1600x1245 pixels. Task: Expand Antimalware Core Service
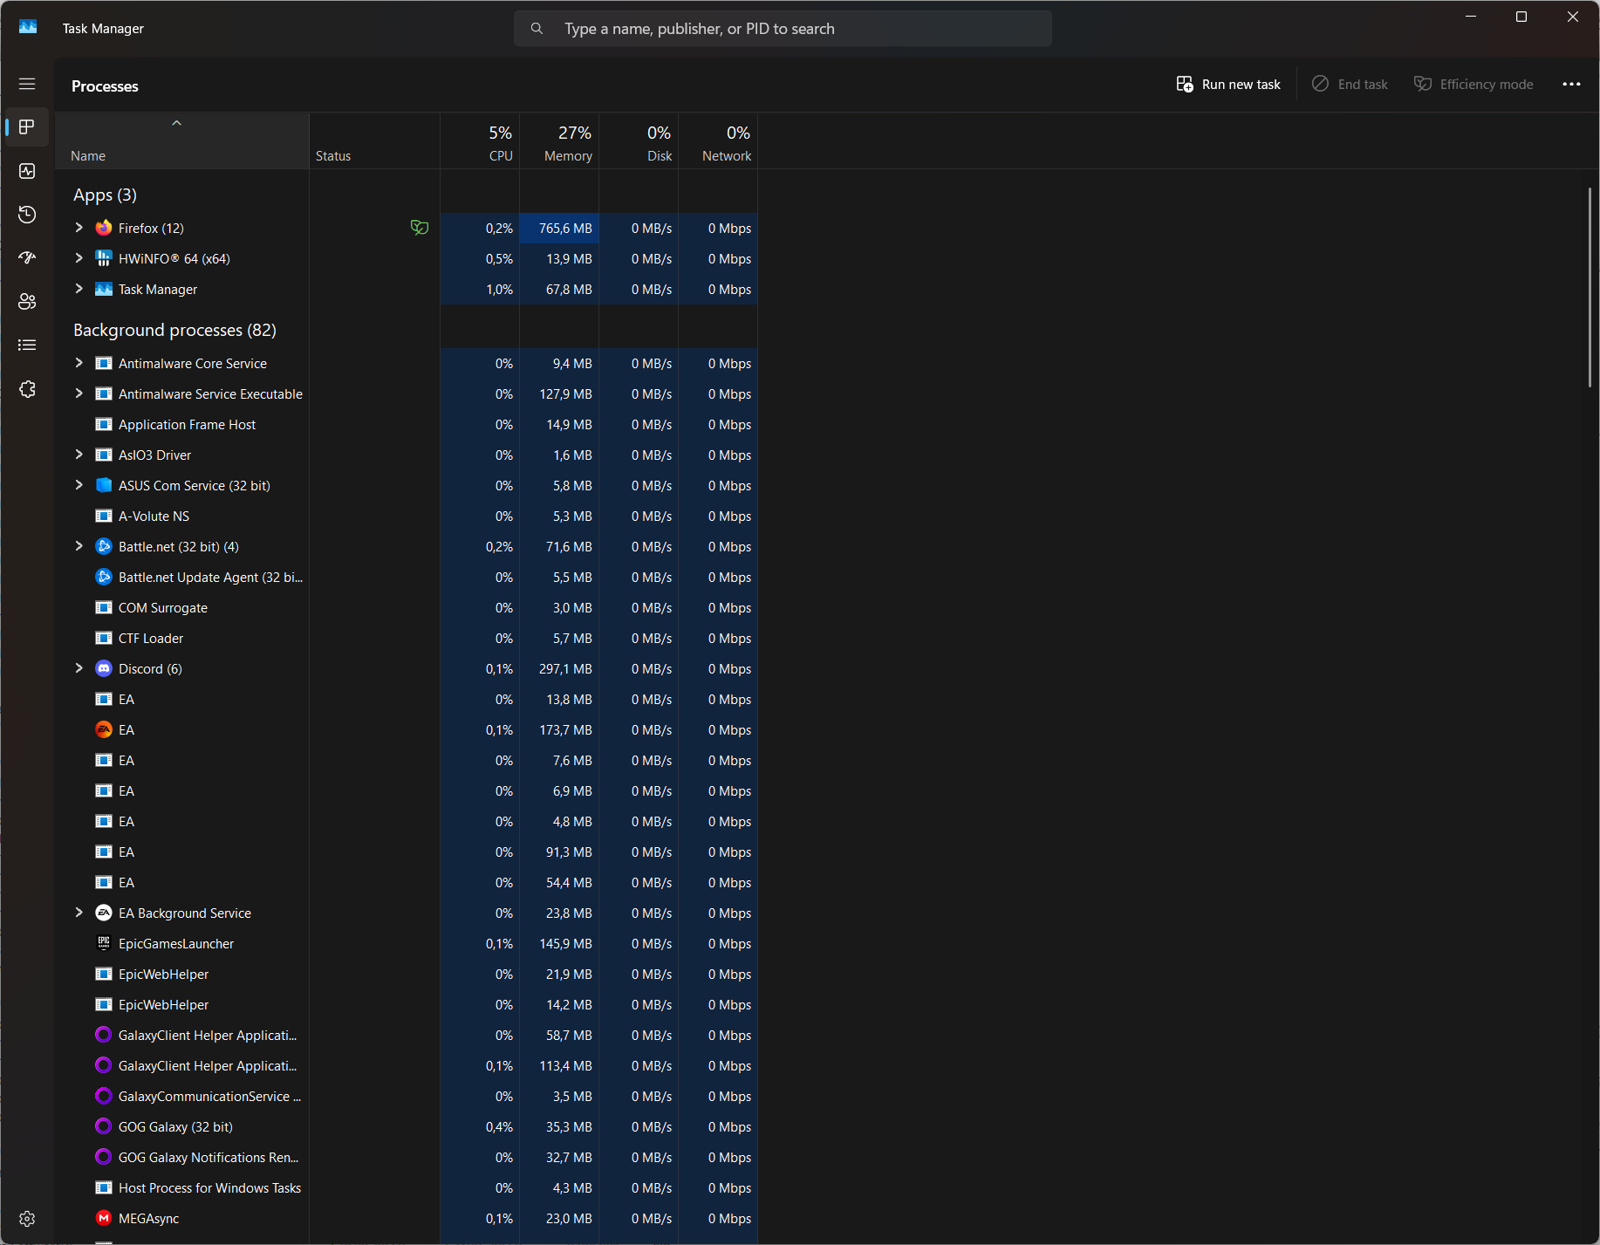coord(79,363)
